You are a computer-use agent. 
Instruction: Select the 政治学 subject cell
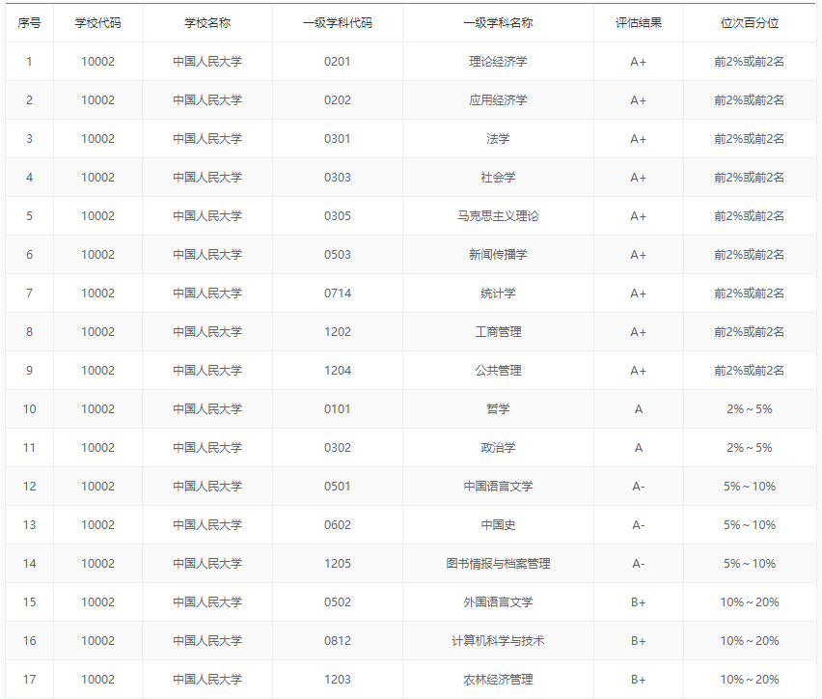pyautogui.click(x=498, y=448)
